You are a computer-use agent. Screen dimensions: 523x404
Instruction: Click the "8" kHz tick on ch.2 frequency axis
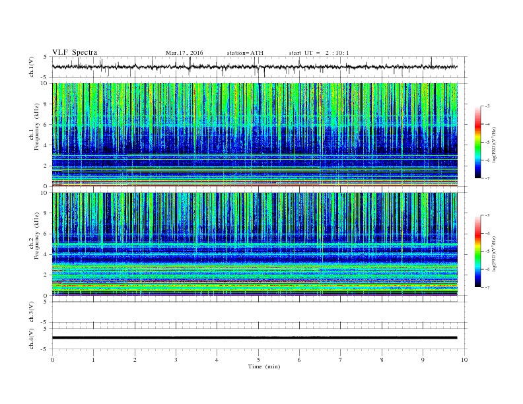point(46,213)
